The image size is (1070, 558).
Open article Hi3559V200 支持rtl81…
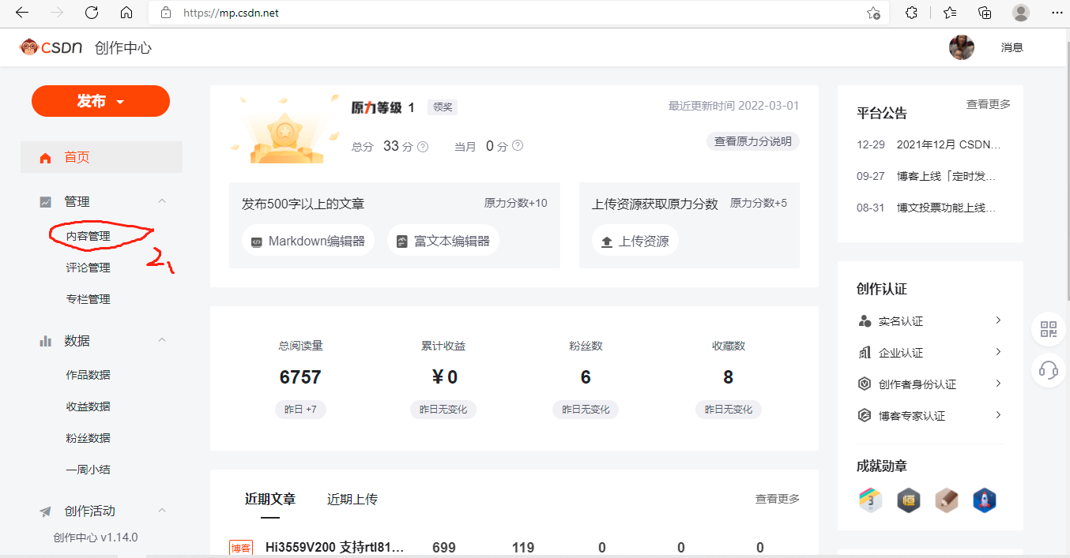335,548
